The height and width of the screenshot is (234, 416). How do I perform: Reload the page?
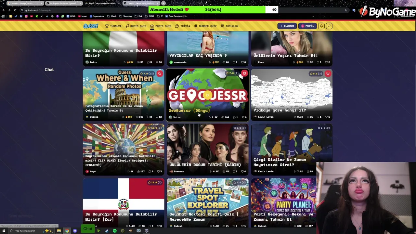tap(15, 10)
